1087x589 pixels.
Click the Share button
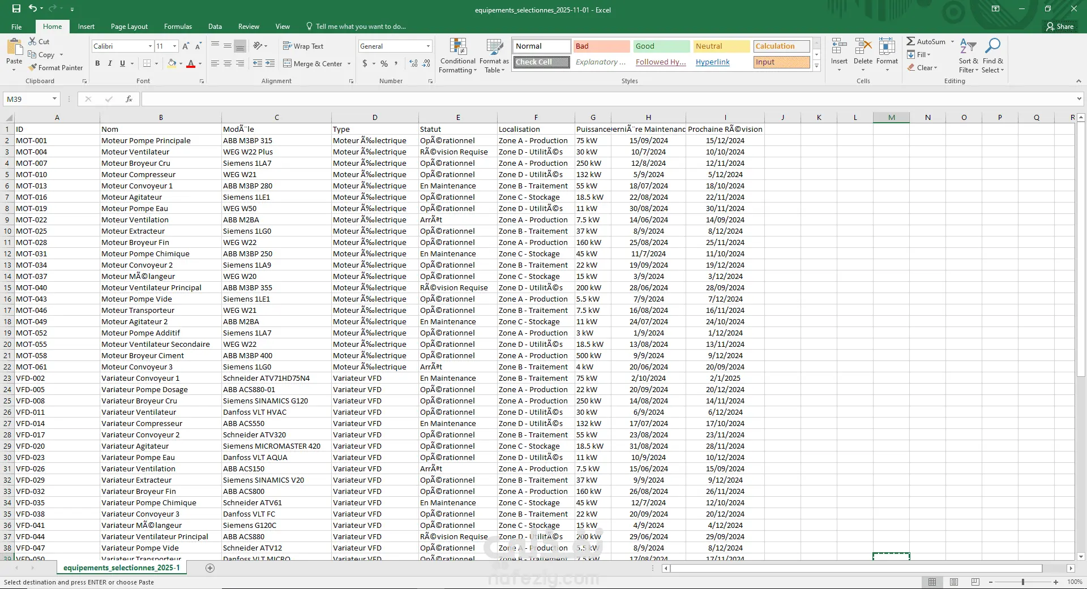point(1060,27)
